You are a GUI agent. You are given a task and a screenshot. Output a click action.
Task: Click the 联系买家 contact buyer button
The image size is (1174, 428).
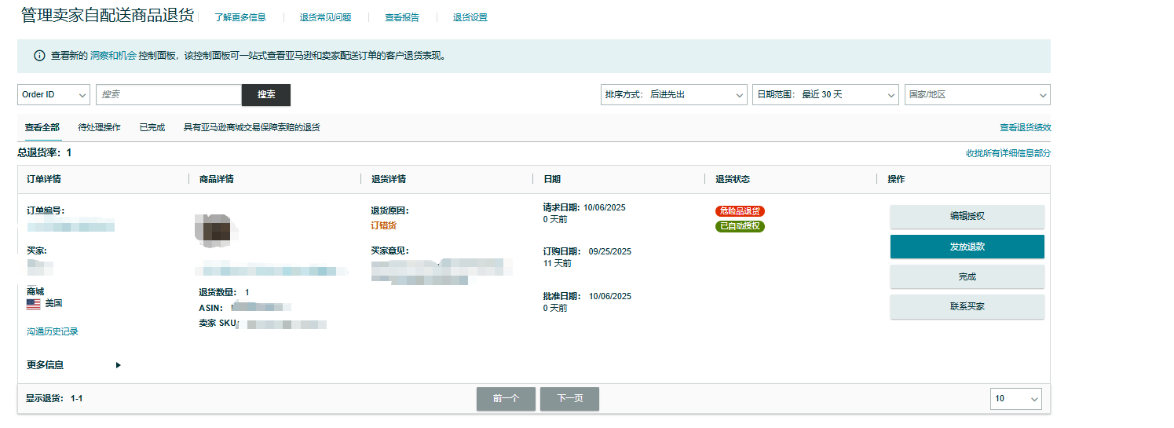pyautogui.click(x=967, y=307)
